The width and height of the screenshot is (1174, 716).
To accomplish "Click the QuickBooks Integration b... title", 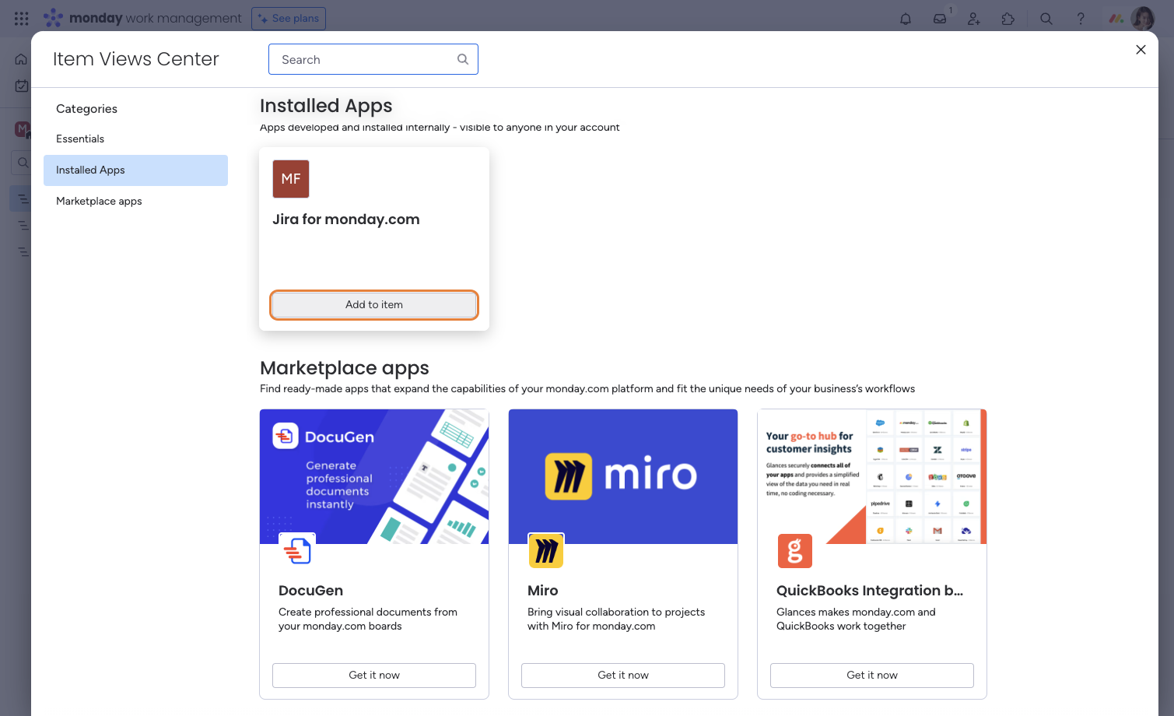I will [870, 591].
